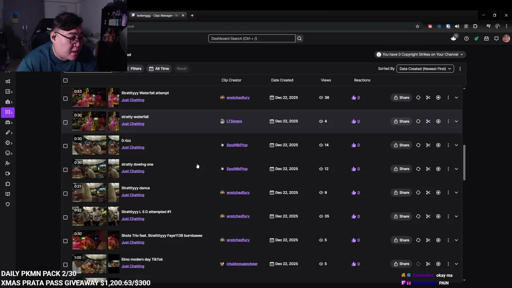
Task: Click the feature circle icon for Stratttyyy dance
Action: pyautogui.click(x=418, y=192)
